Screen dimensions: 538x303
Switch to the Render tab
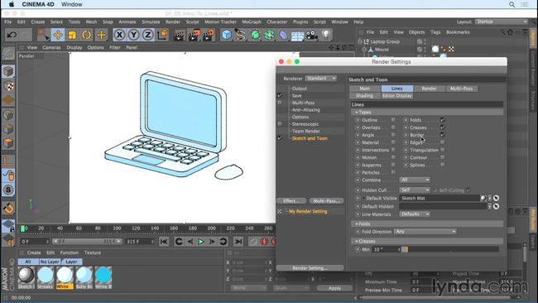coord(430,89)
